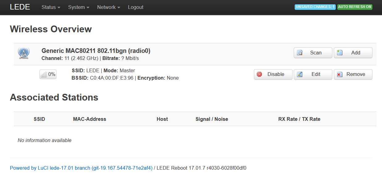Click the Edit pencil icon
This screenshot has width=382, height=186.
[x=300, y=74]
